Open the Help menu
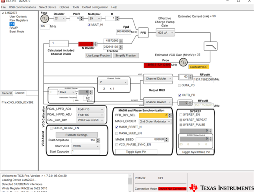The height and width of the screenshot is (192, 254). click(114, 7)
